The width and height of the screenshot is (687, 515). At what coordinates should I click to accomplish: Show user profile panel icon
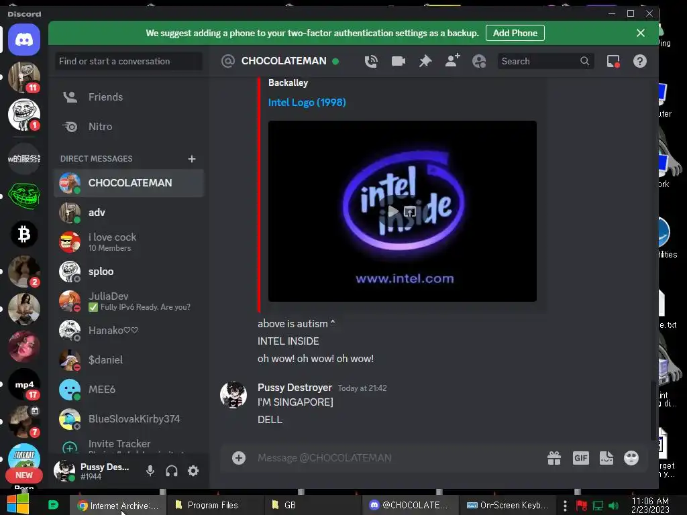[x=479, y=61]
